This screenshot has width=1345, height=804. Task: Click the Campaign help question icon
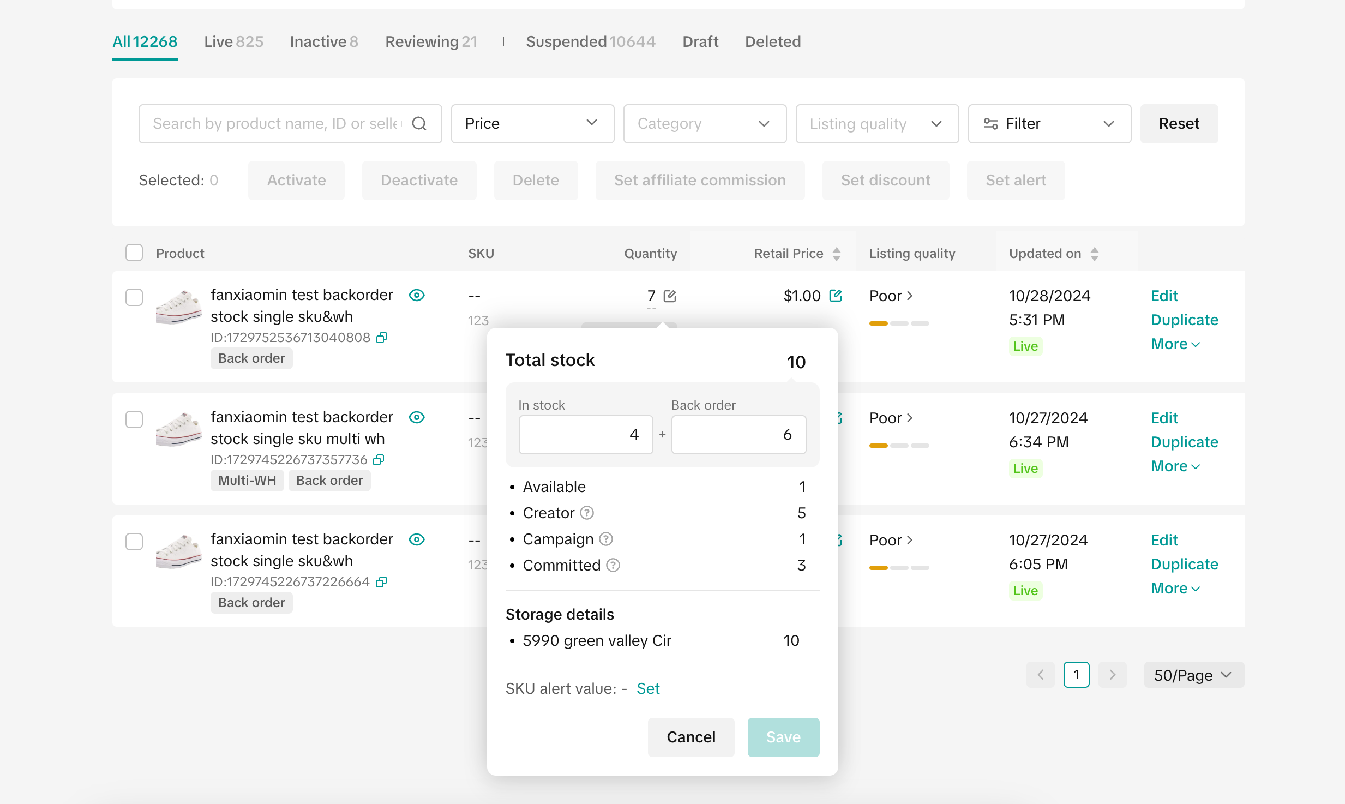(x=606, y=539)
